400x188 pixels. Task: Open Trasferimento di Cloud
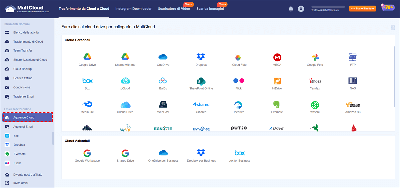point(27,42)
